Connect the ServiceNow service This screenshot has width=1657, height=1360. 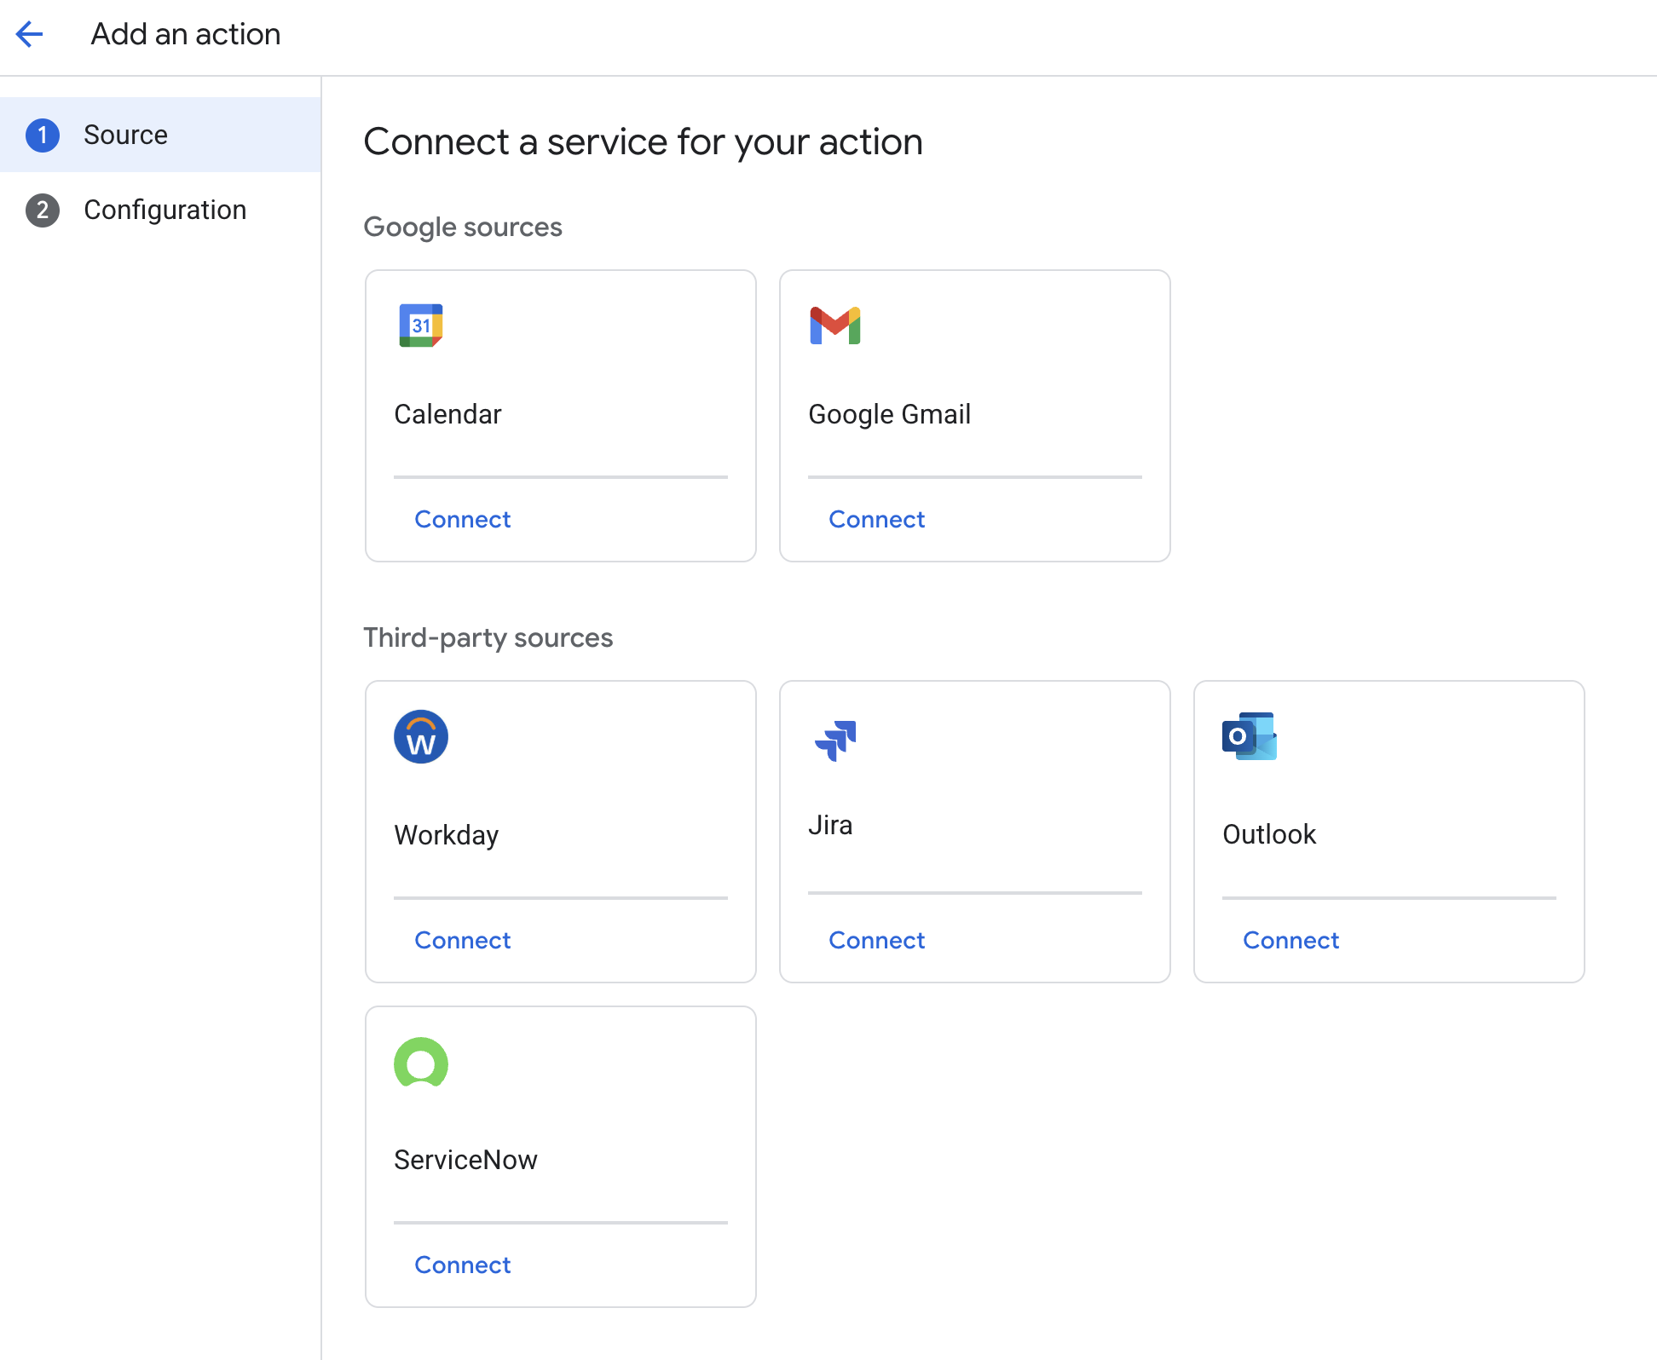(462, 1265)
